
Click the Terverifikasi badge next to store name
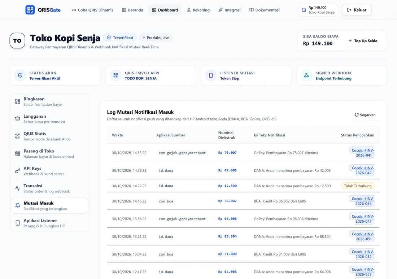[120, 38]
